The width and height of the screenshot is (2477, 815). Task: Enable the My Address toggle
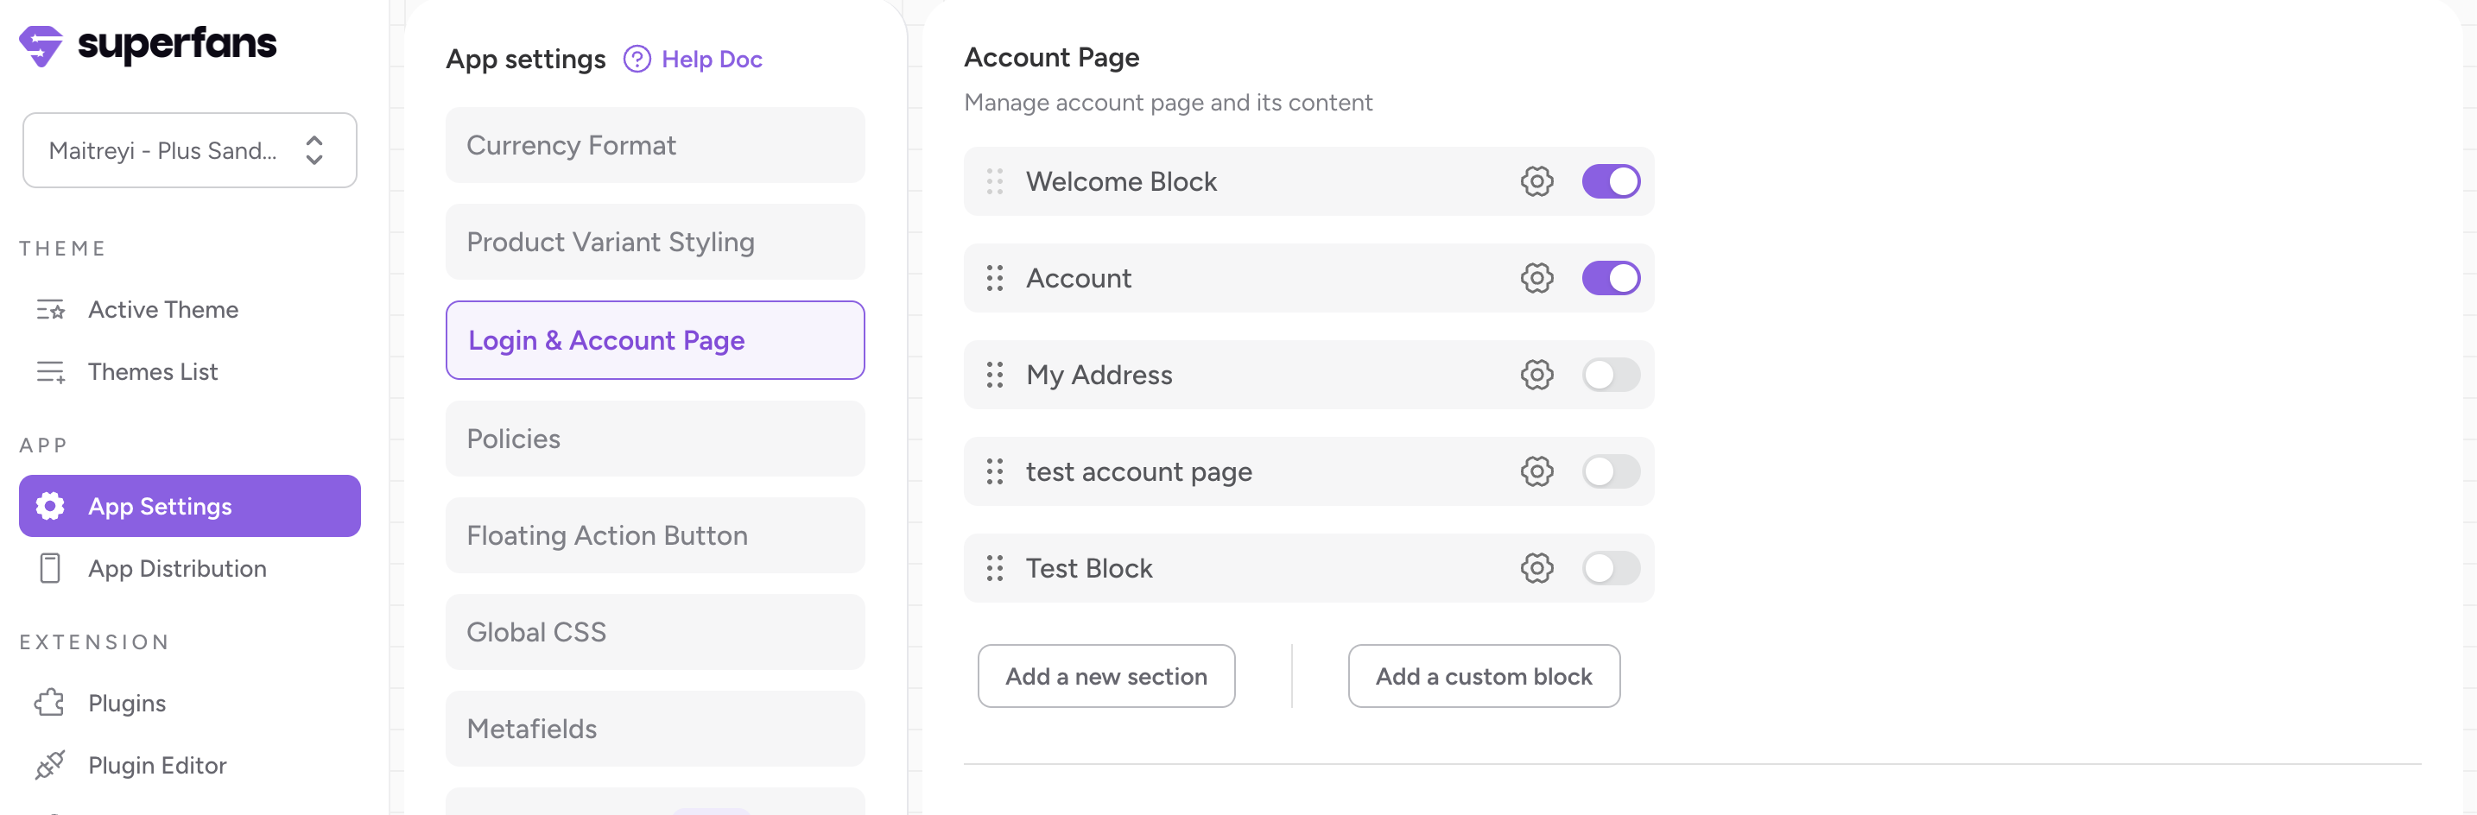coord(1610,375)
